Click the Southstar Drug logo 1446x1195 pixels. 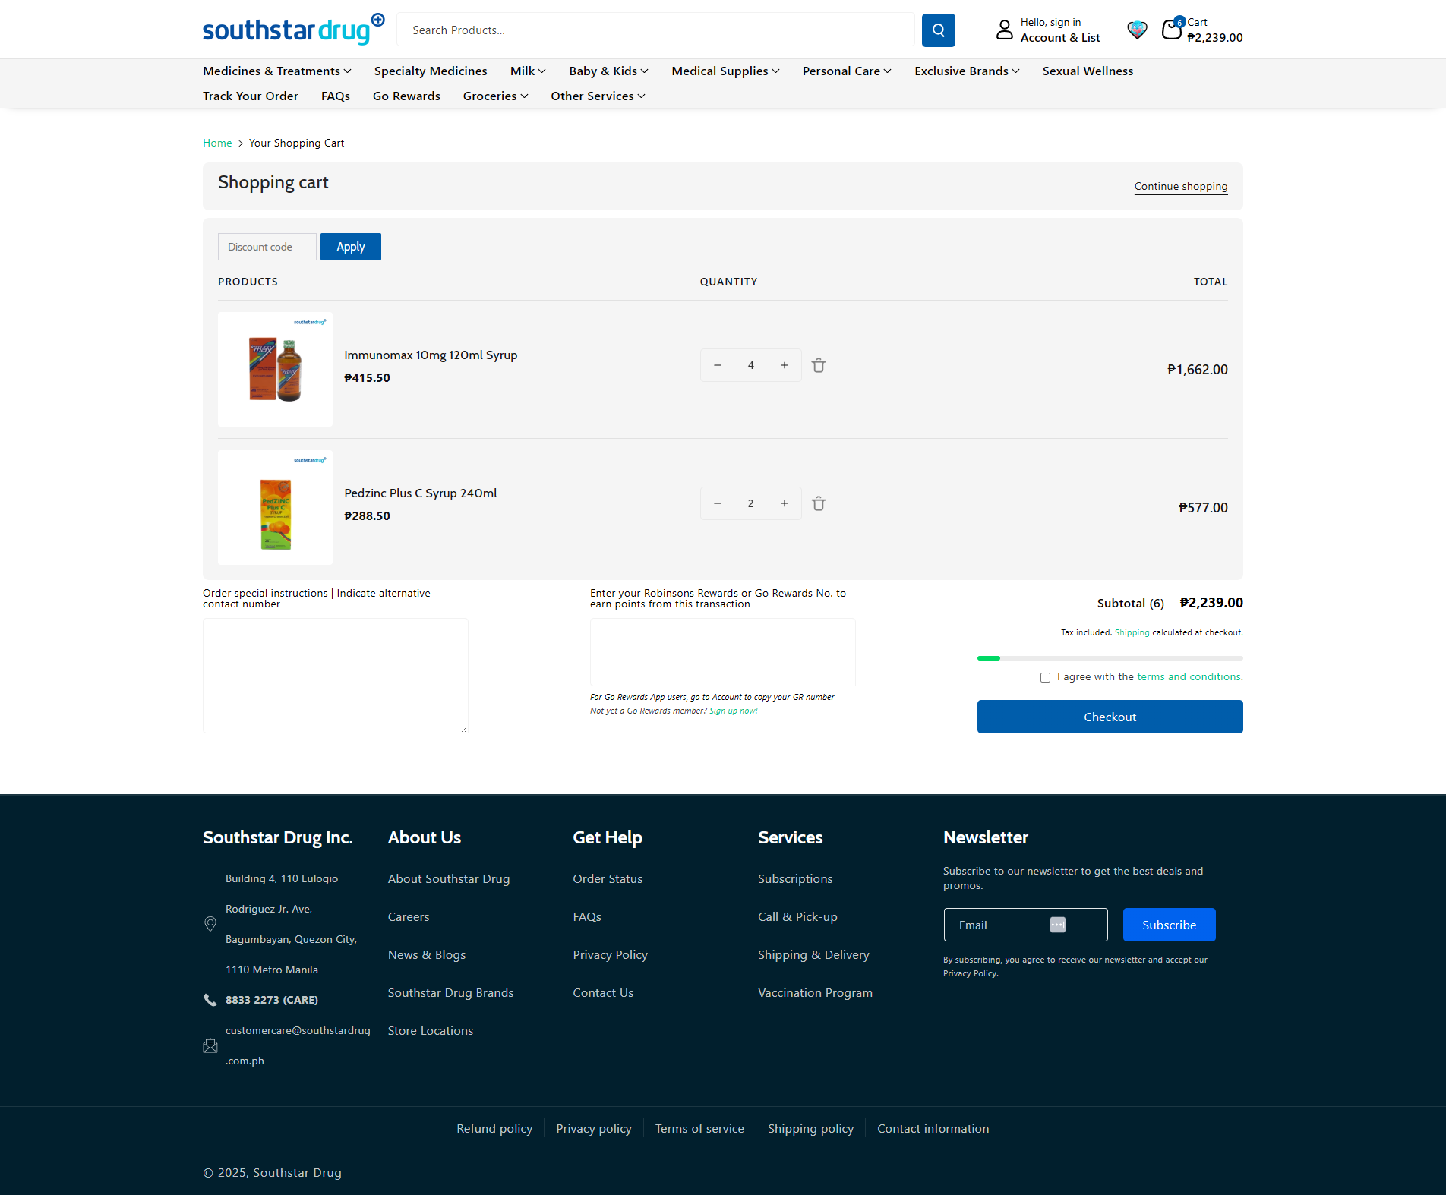click(x=294, y=30)
